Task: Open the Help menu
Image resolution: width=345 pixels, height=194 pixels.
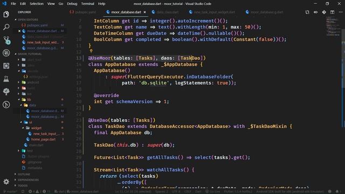Action: coord(101,4)
